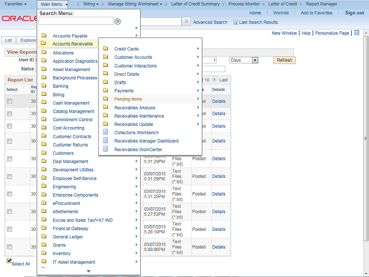Screen dimensions: 369x277
Task: Click the Receivables Manager Dashboard page icon
Action: (x=105, y=141)
